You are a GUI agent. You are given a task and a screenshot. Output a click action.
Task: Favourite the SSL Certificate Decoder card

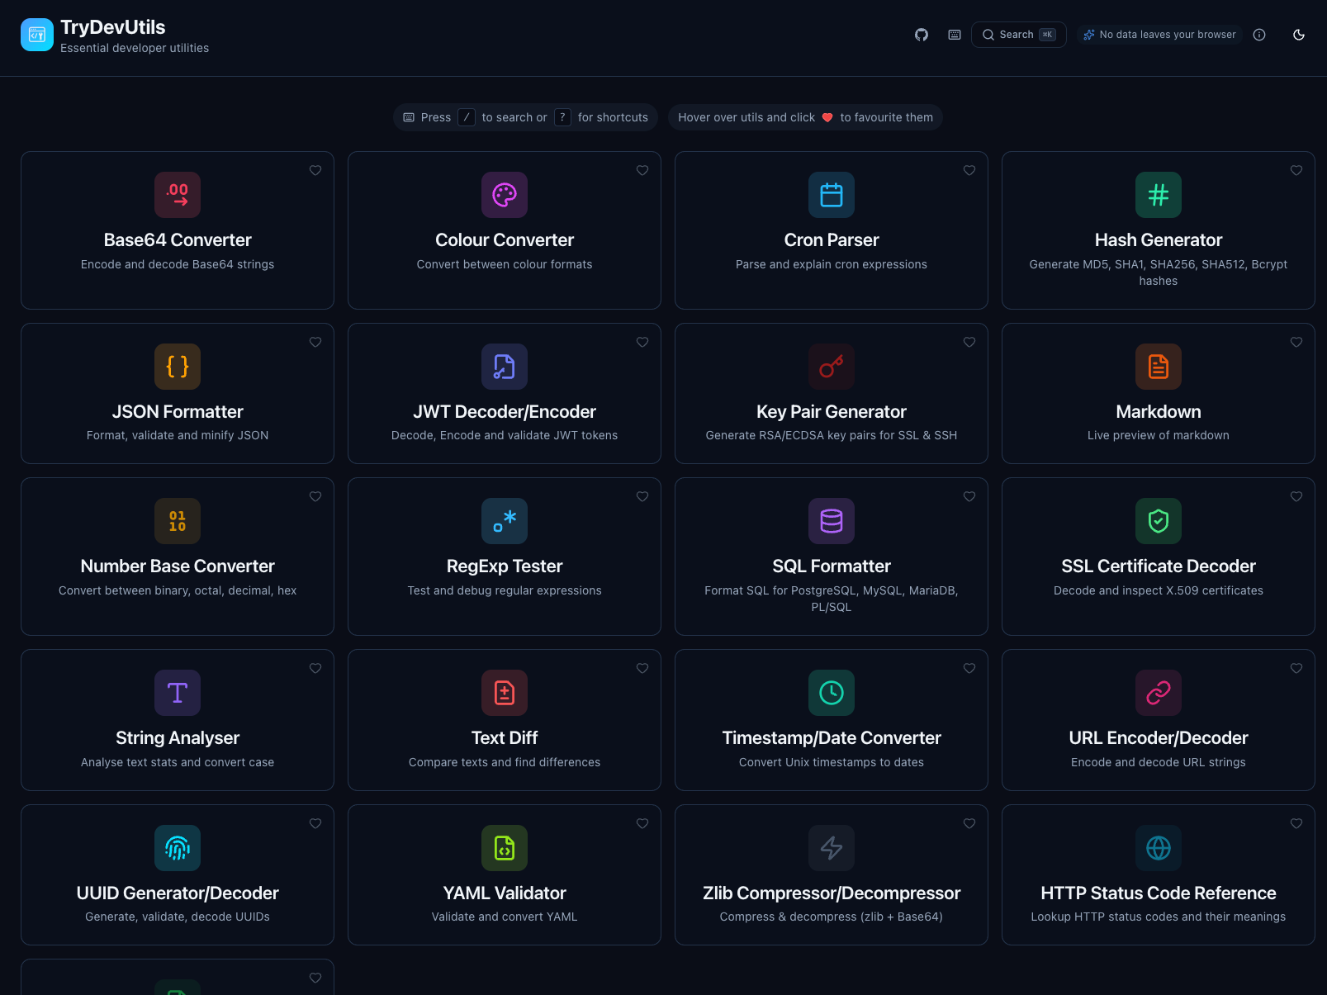(1296, 496)
